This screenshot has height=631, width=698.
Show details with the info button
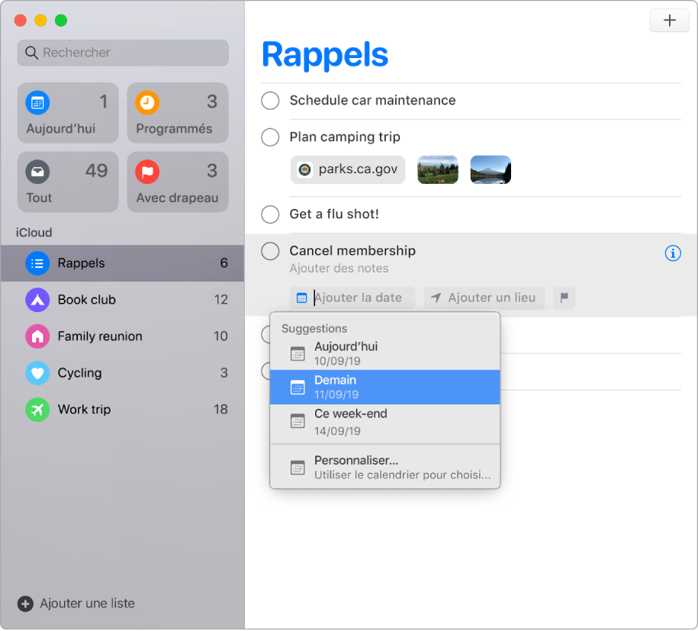[673, 253]
